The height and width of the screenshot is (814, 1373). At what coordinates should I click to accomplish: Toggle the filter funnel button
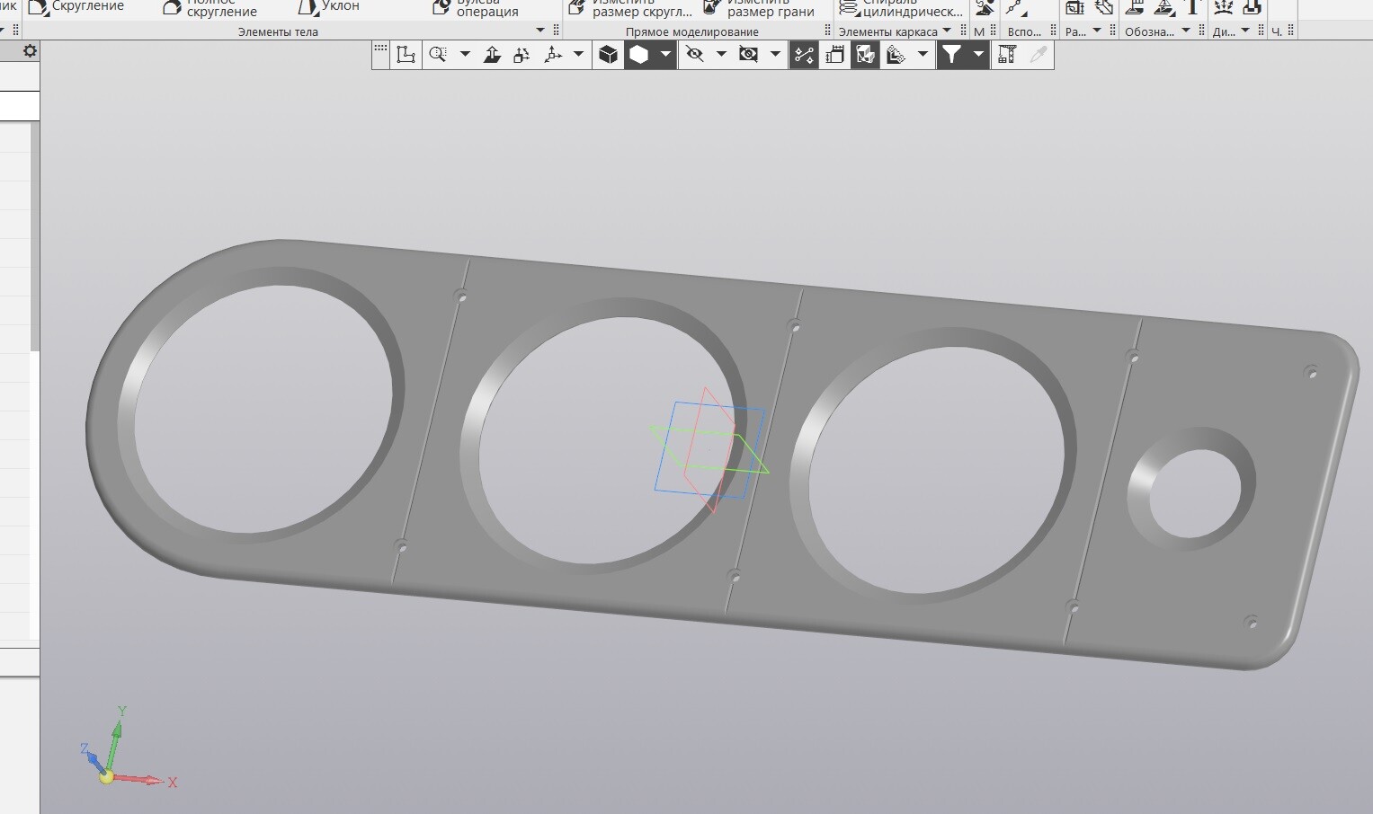[951, 55]
